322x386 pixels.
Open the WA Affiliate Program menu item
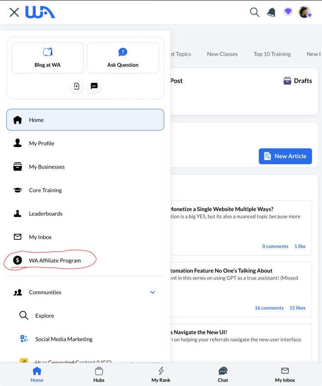85,260
